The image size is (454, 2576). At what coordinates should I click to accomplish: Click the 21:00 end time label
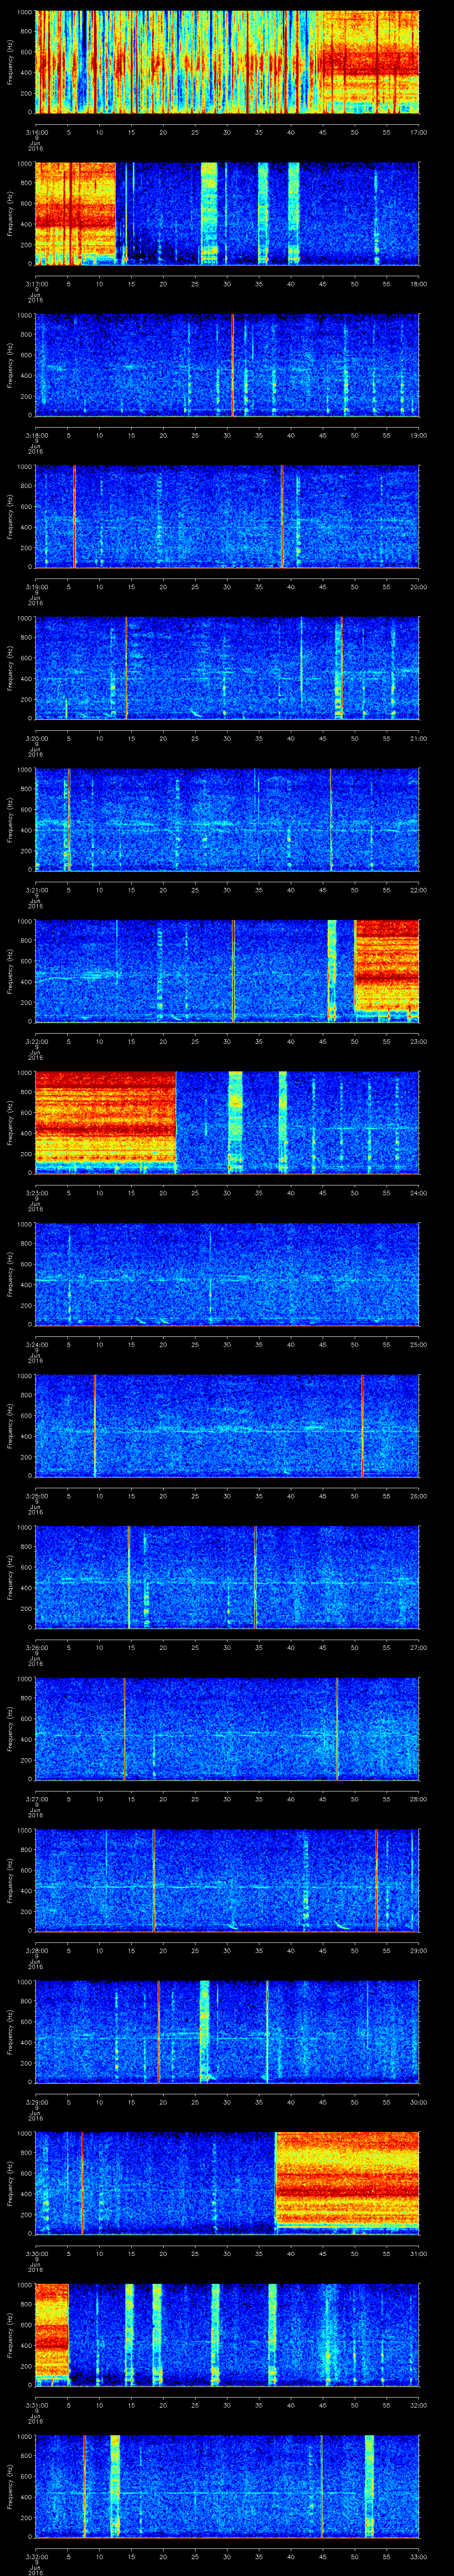tap(418, 738)
